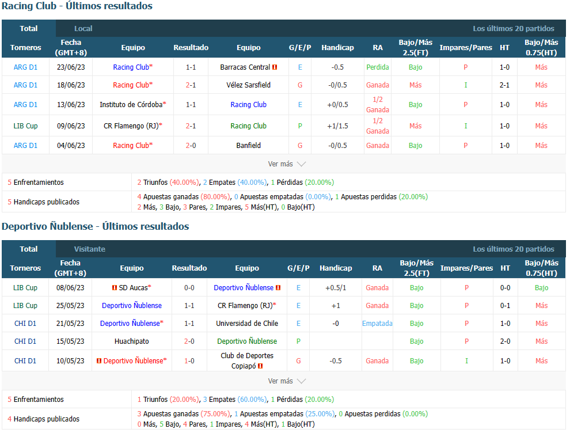Open ARG D1 link for the 13/06/23 match
570x433 pixels.
coord(25,105)
